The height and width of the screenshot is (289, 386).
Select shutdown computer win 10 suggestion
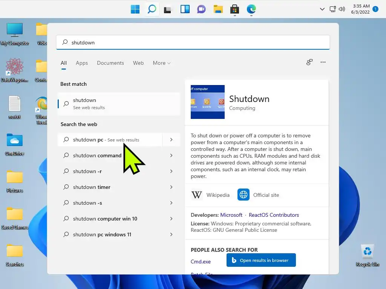(110, 219)
